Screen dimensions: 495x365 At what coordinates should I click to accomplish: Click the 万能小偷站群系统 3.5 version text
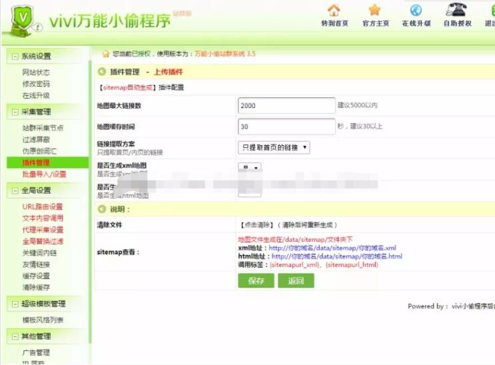point(225,54)
